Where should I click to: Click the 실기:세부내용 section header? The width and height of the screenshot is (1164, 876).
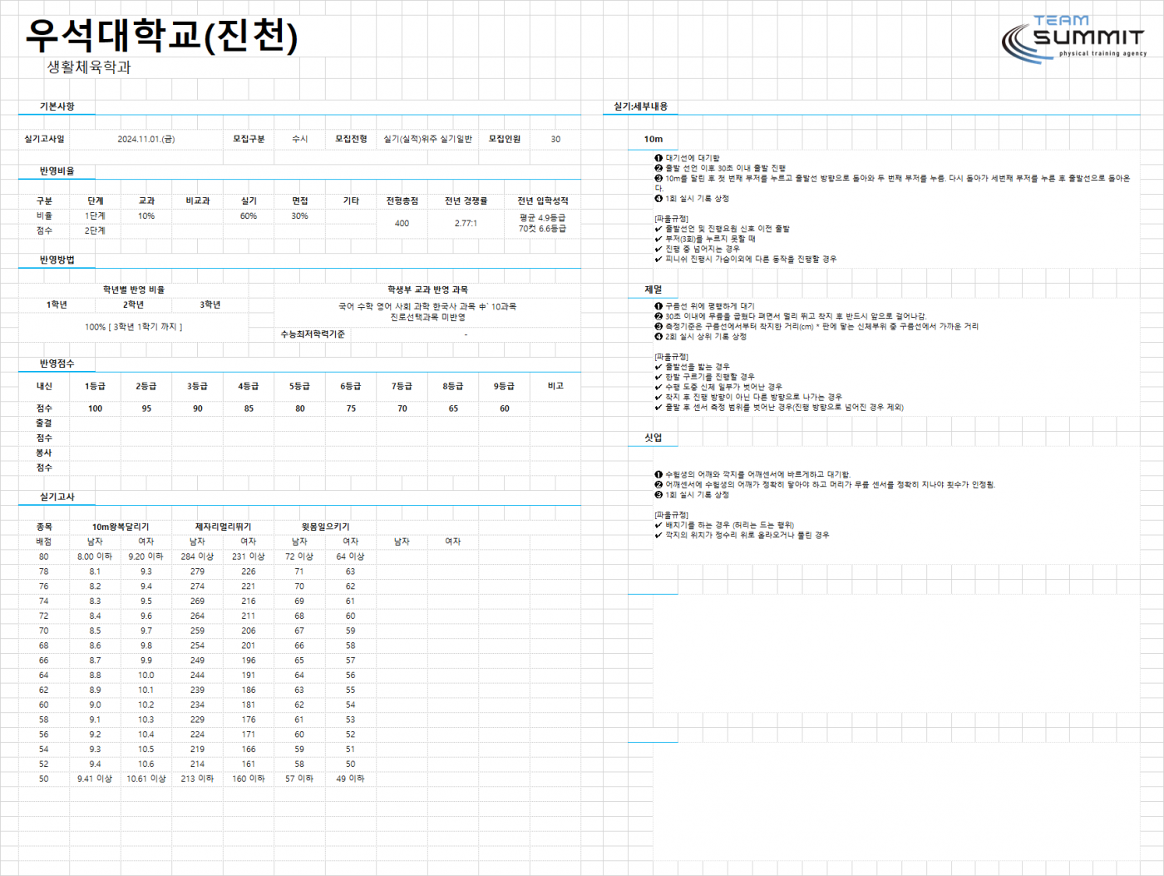pos(640,106)
